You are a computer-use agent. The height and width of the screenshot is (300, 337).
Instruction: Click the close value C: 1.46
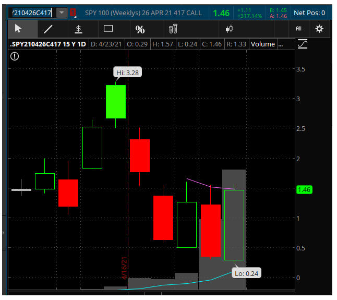pos(212,44)
